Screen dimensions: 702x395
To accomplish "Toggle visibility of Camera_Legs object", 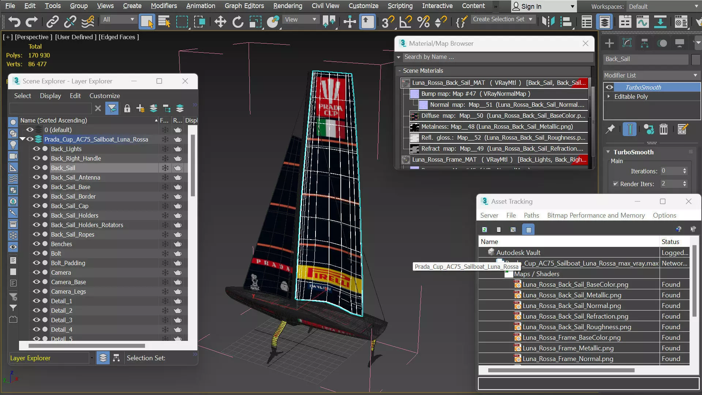I will point(36,291).
